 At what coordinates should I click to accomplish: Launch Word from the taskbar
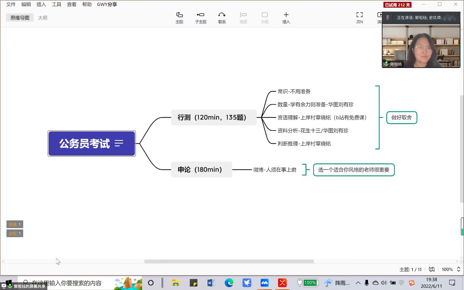point(211,283)
